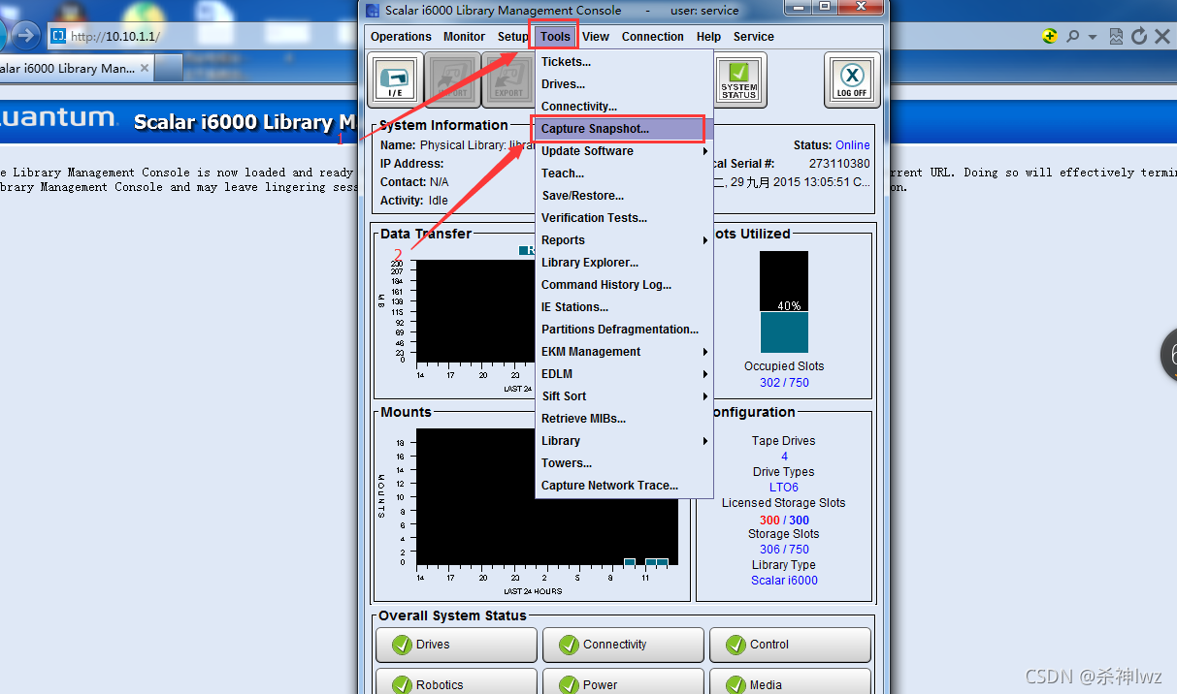The width and height of the screenshot is (1177, 694).
Task: Select Save/Restore... menu item
Action: [624, 196]
